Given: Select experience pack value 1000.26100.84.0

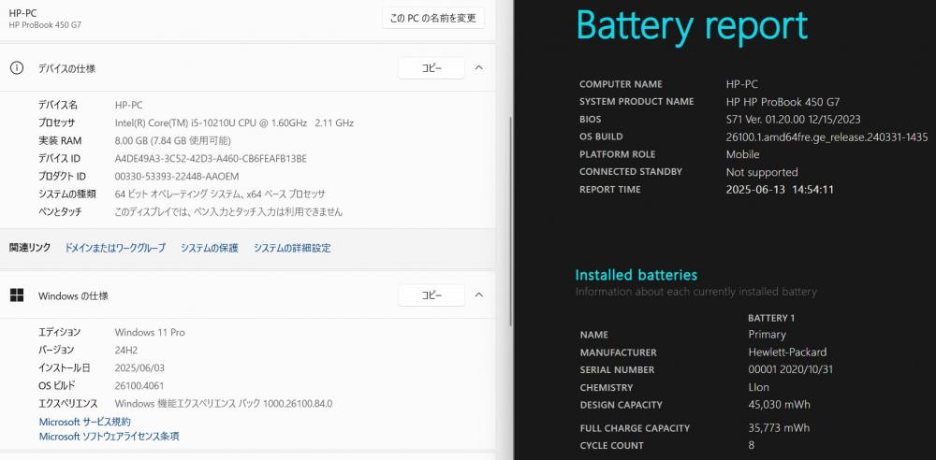Looking at the screenshot, I should pyautogui.click(x=224, y=403).
